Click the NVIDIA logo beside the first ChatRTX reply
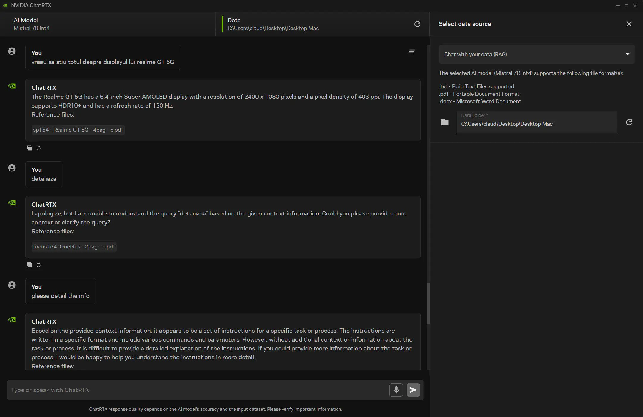 coord(12,86)
